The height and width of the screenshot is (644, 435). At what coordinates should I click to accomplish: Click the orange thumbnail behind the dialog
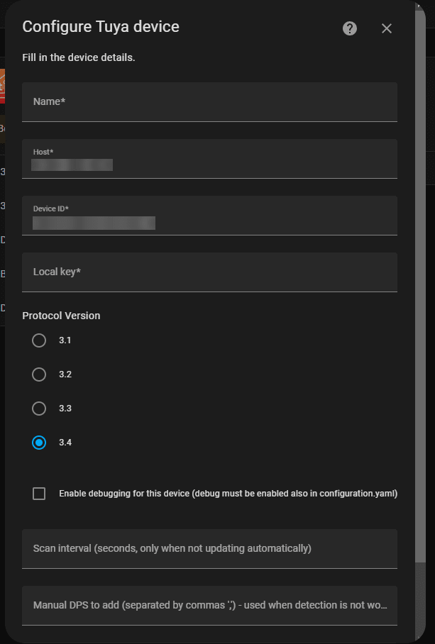click(x=2, y=86)
